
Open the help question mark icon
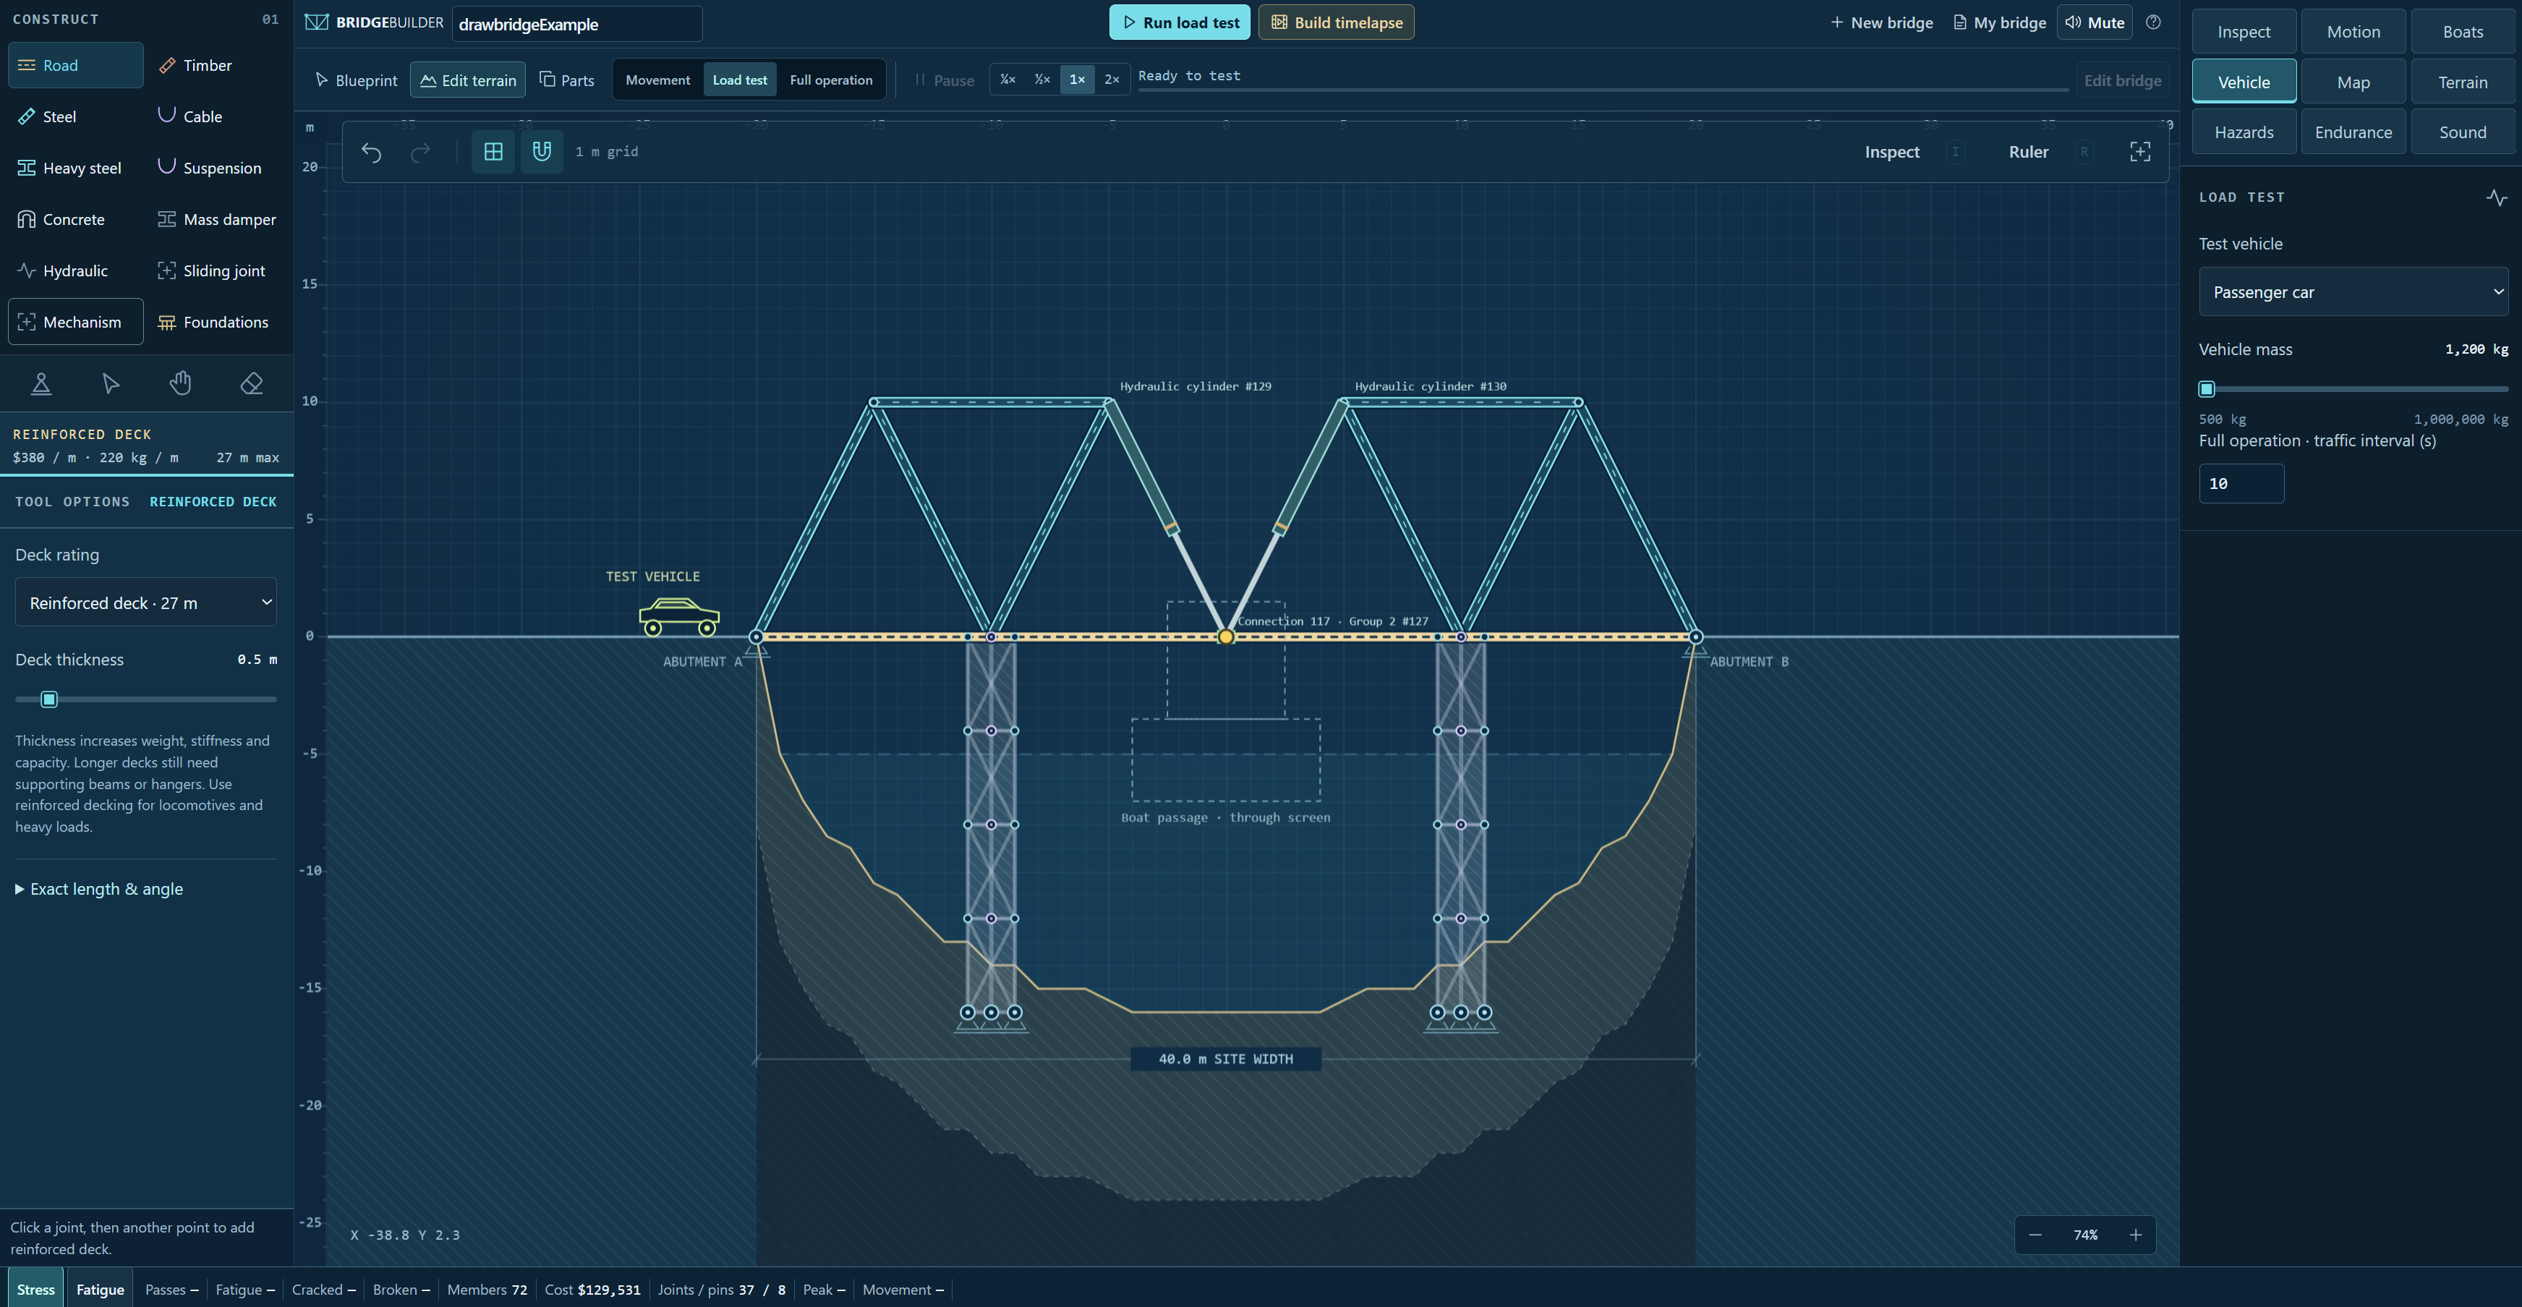(2153, 22)
